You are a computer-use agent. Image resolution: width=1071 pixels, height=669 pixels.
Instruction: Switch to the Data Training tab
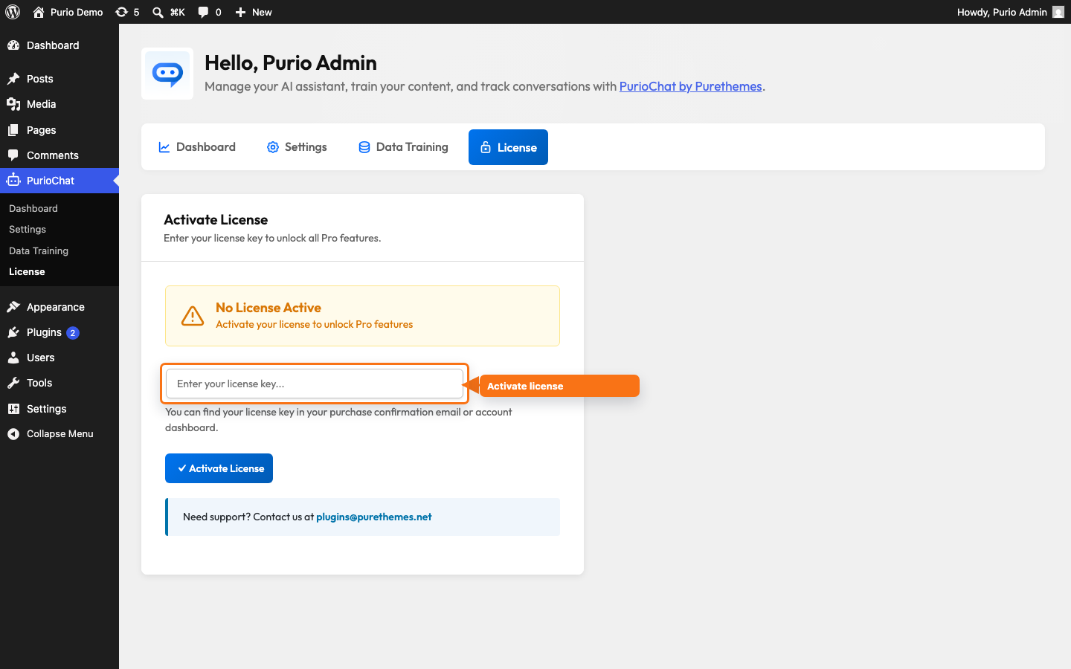[x=403, y=147]
